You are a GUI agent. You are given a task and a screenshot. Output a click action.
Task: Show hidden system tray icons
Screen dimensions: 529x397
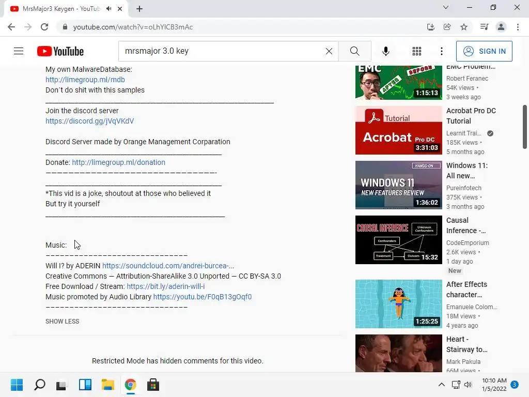(x=441, y=385)
